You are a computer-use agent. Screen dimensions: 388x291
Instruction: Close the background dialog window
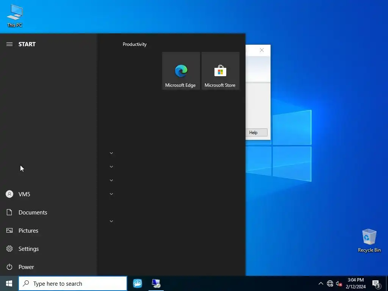point(262,50)
